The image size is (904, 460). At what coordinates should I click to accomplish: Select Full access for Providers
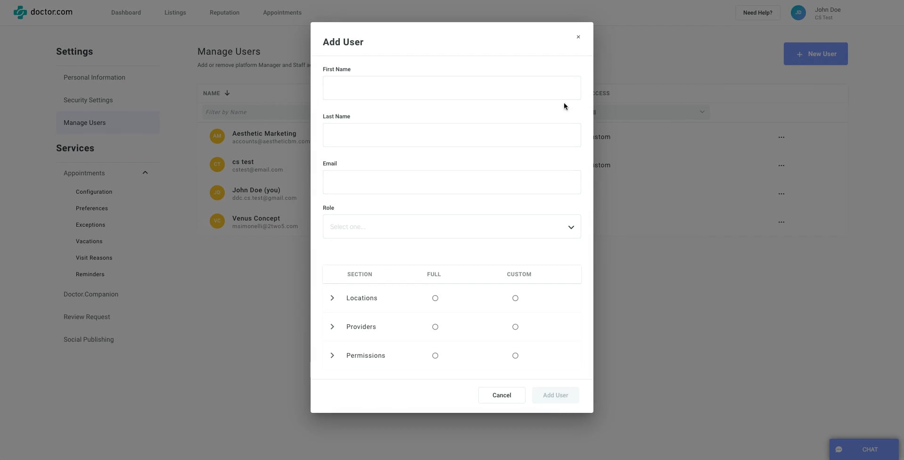point(435,327)
